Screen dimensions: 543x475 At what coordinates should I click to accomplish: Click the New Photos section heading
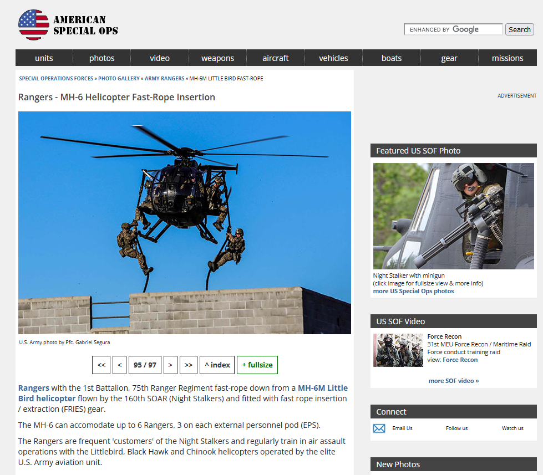pyautogui.click(x=398, y=464)
